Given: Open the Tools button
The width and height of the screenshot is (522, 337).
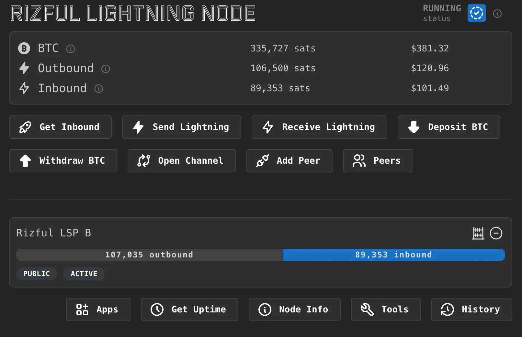Looking at the screenshot, I should pyautogui.click(x=386, y=310).
